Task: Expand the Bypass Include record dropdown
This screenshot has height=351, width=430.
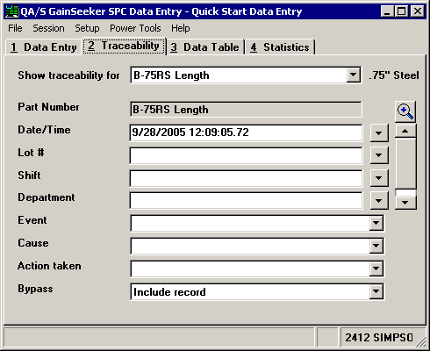Action: (x=376, y=291)
